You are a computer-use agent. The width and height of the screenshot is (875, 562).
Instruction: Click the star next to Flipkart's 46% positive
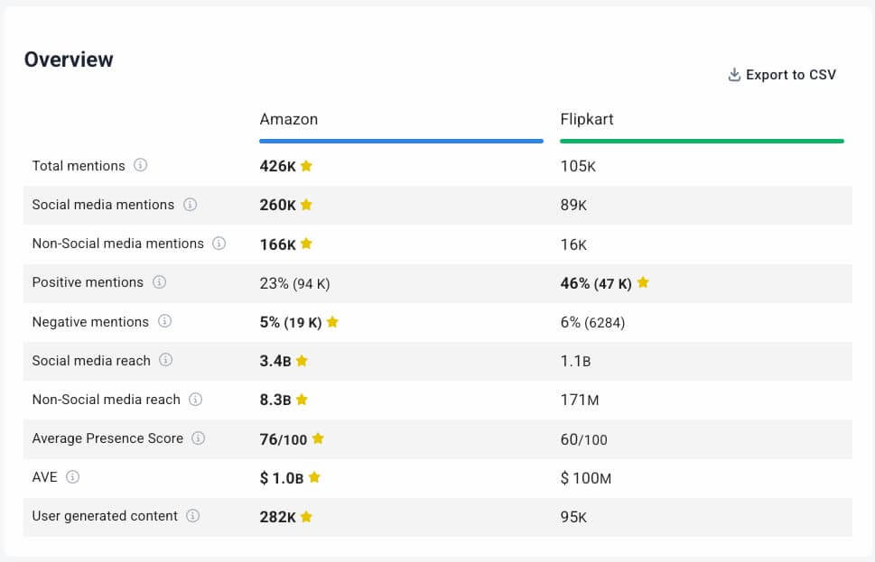click(643, 282)
